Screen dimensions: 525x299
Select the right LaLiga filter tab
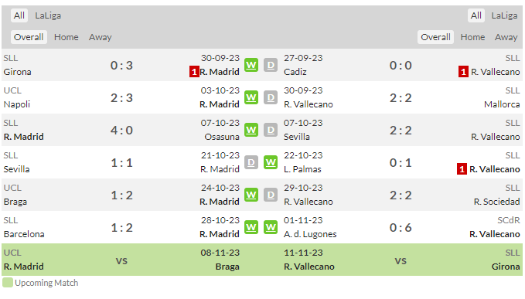[x=504, y=15]
